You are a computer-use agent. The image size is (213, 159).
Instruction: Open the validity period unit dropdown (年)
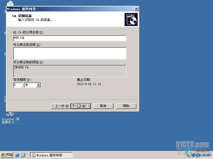click(39, 85)
